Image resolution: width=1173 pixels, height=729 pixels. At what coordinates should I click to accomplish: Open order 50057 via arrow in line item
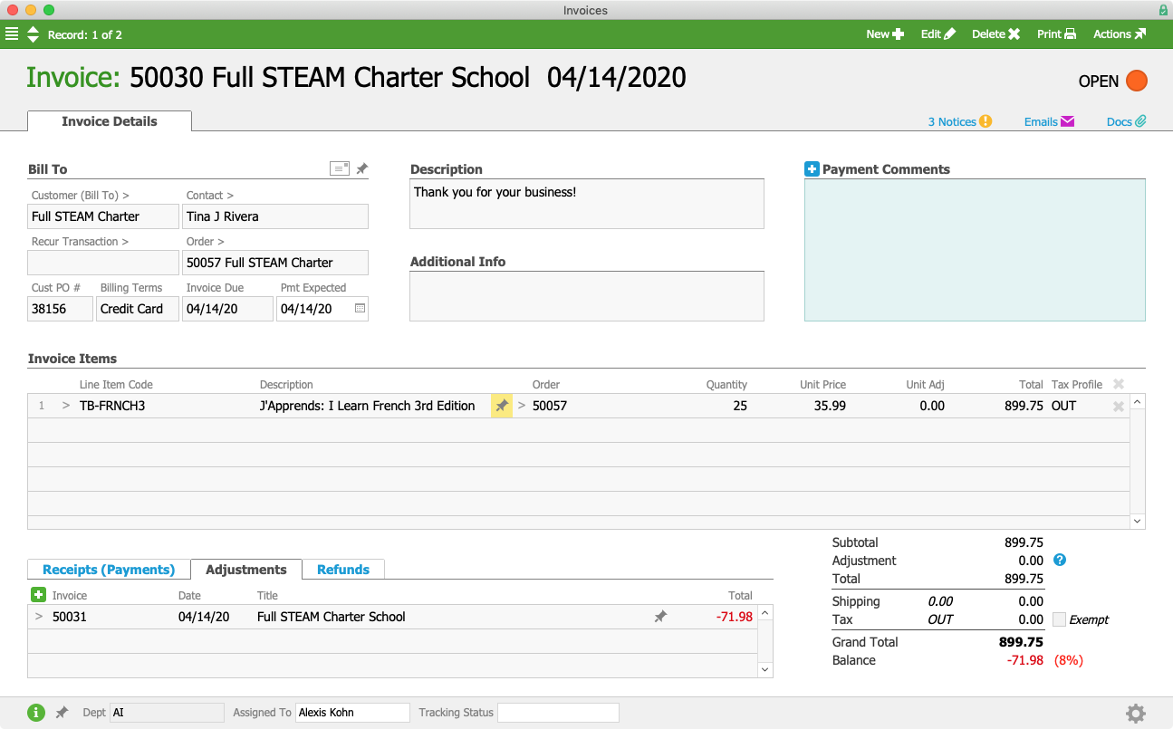pos(522,406)
